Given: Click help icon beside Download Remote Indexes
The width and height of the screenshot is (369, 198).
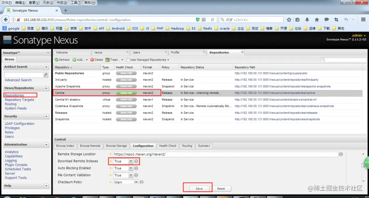Looking at the screenshot, I should 136,161.
